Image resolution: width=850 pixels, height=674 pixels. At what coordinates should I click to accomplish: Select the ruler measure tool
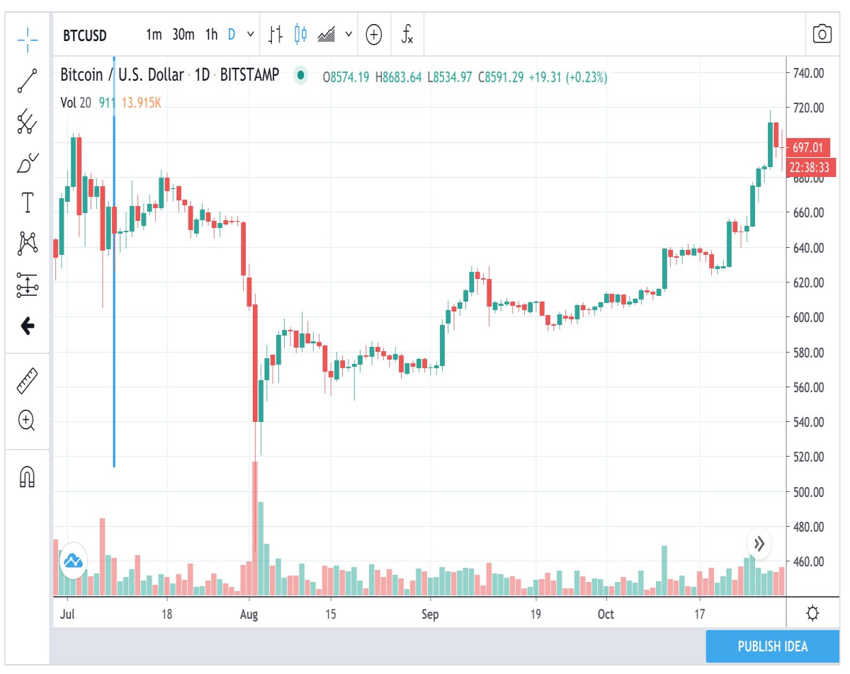pyautogui.click(x=28, y=381)
